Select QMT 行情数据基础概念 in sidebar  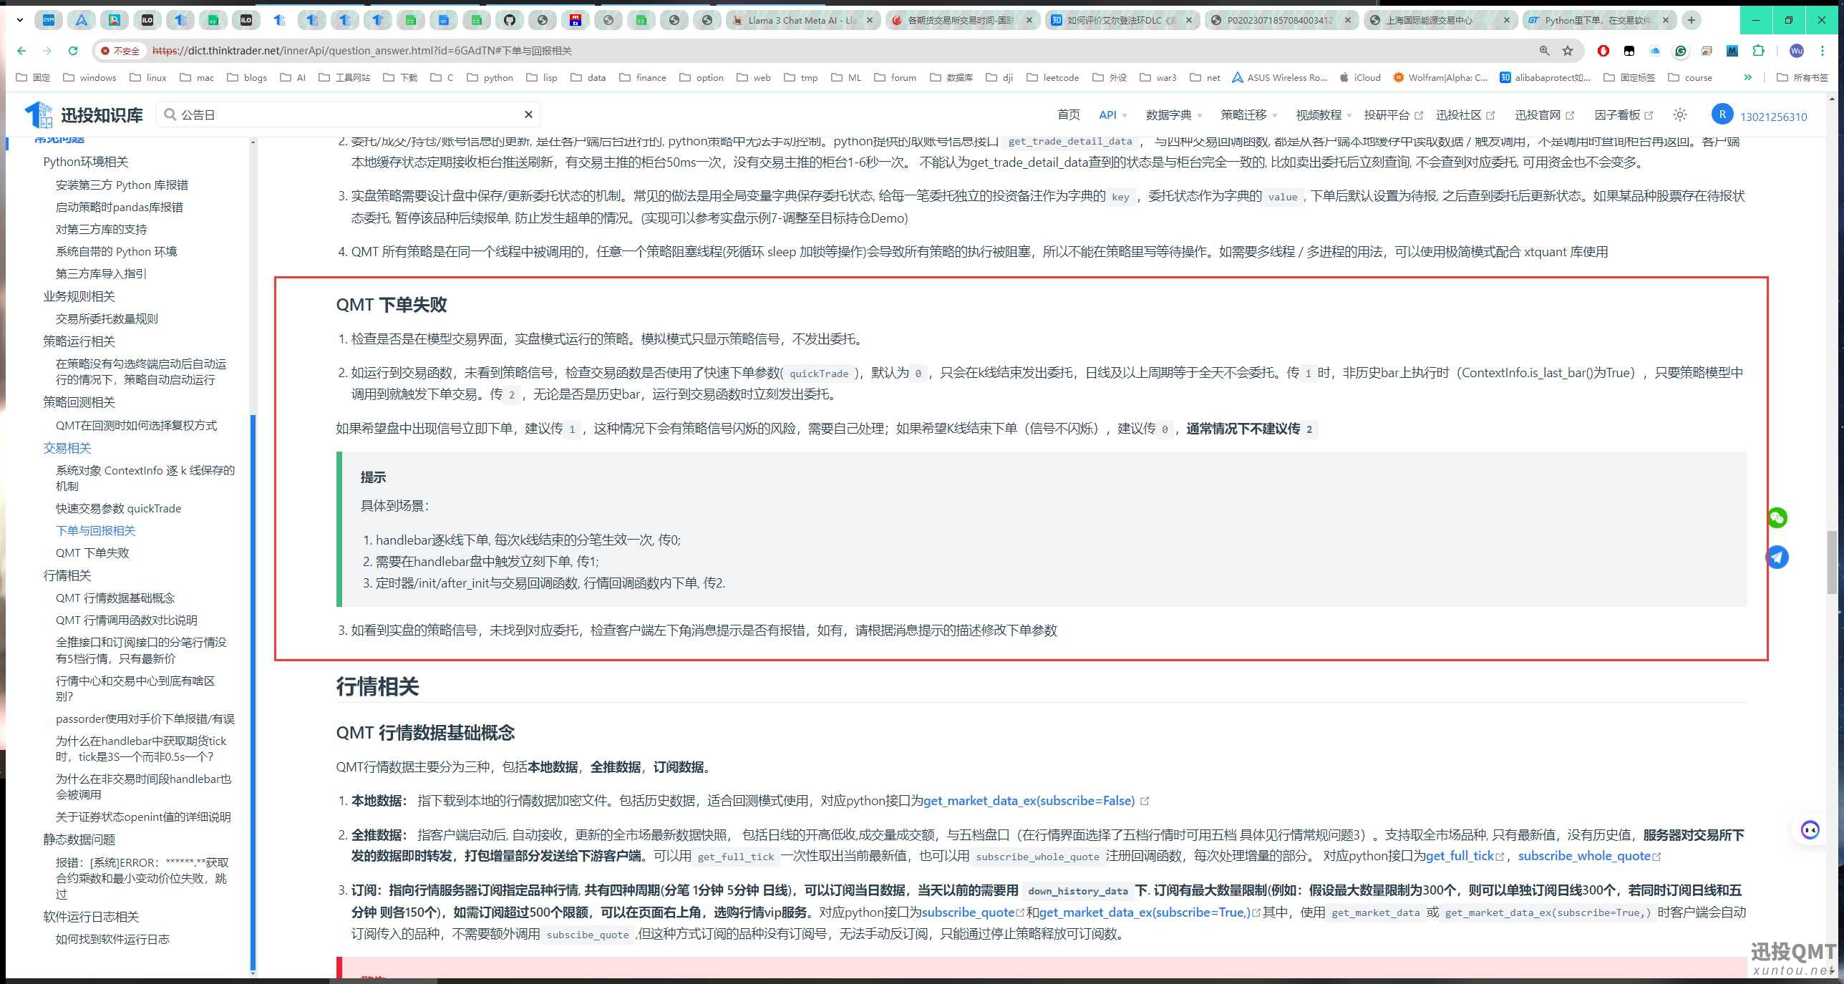pyautogui.click(x=115, y=598)
